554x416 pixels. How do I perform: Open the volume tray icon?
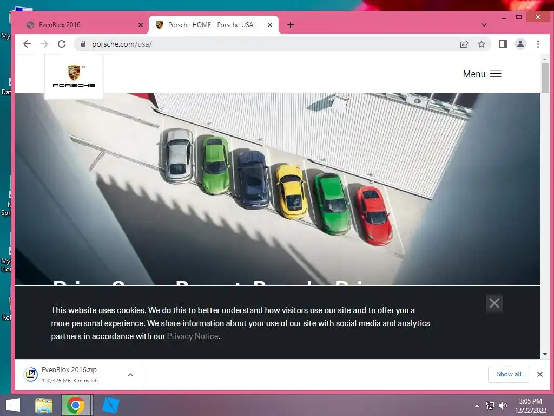click(503, 406)
